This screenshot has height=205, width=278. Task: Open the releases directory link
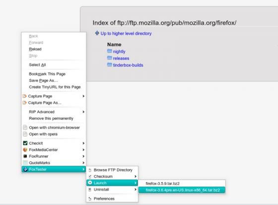coord(121,59)
